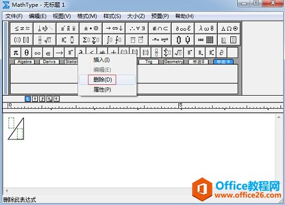Switch to the Algebra tab
285x205 pixels.
click(25, 61)
